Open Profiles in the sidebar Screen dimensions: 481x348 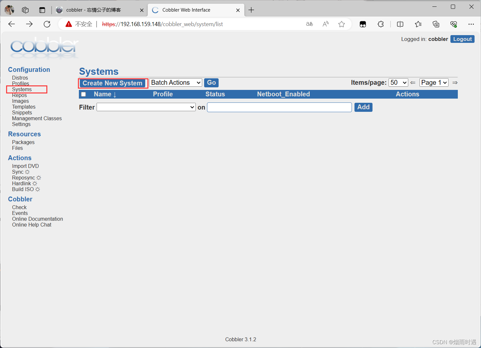click(x=21, y=83)
